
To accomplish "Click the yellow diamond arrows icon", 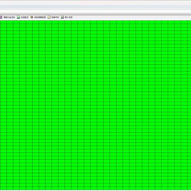I will (x=32, y=17).
